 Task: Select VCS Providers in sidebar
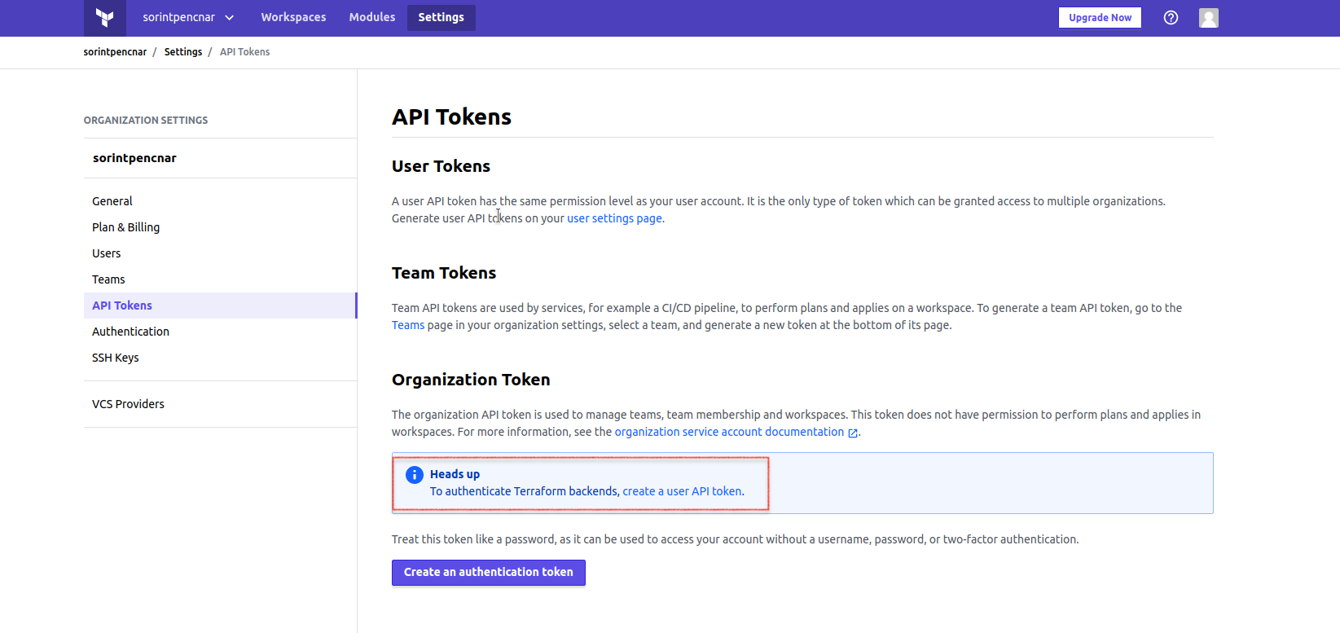click(128, 404)
